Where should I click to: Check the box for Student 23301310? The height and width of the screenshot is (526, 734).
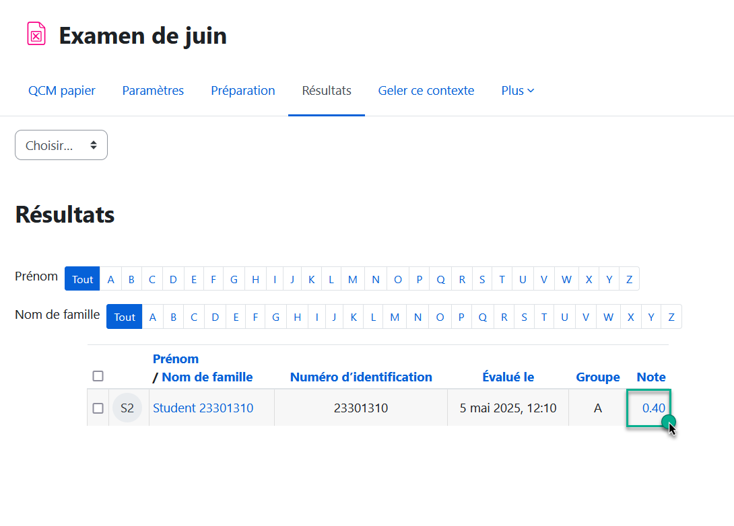coord(98,408)
